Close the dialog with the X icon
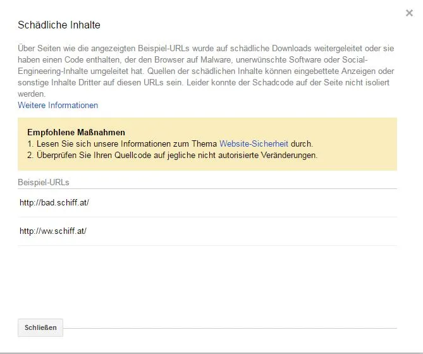 click(x=409, y=13)
